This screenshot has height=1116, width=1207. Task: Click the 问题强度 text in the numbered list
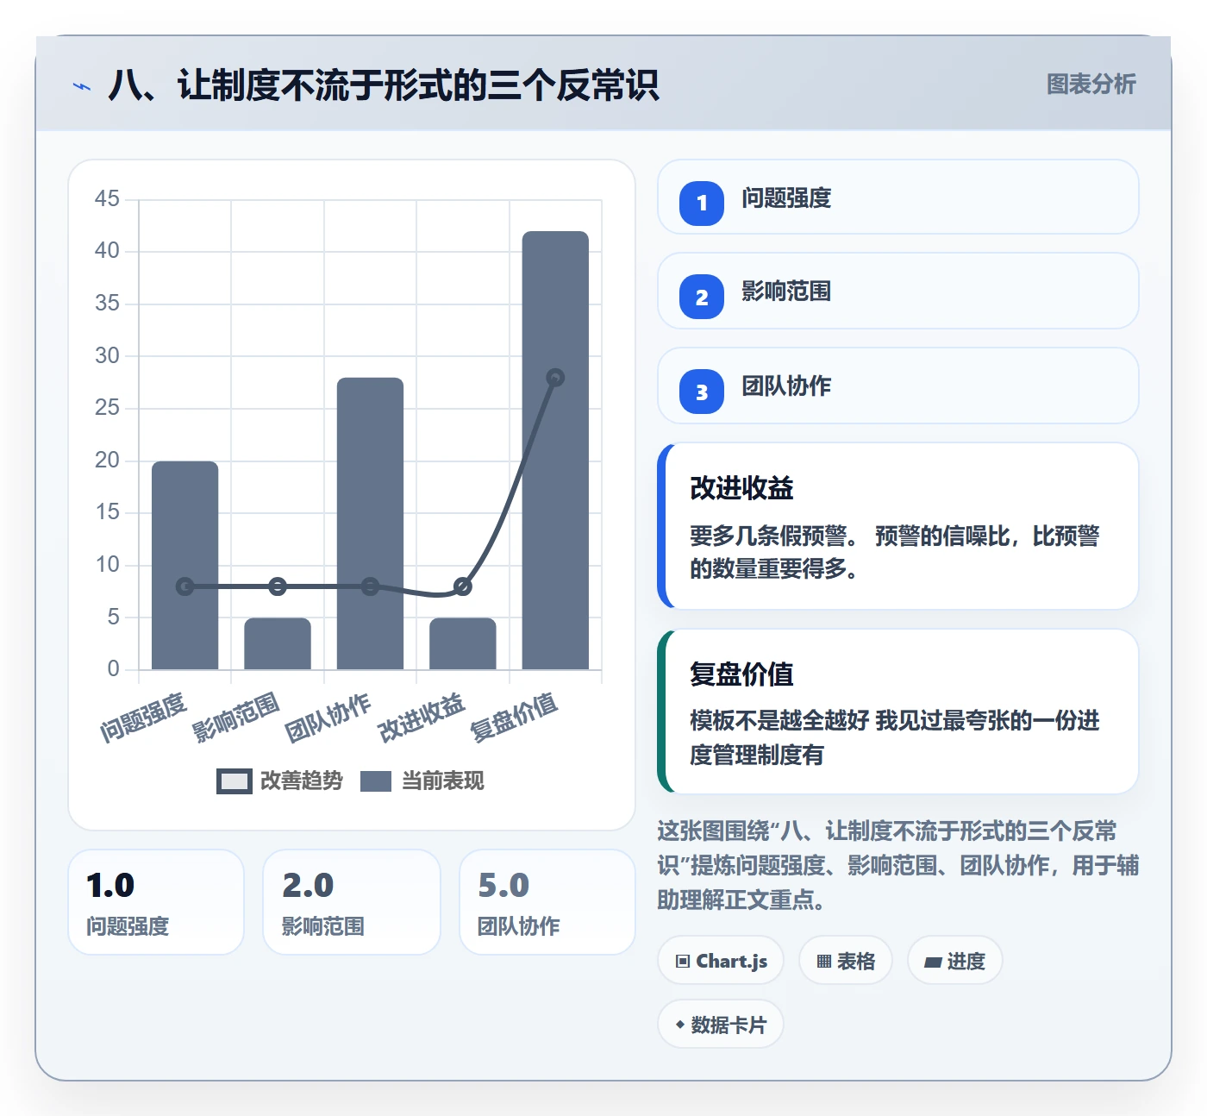[786, 198]
